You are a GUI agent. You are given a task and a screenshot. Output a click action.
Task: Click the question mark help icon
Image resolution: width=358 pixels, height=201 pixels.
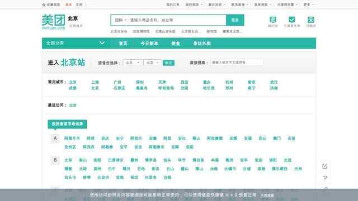click(x=325, y=178)
